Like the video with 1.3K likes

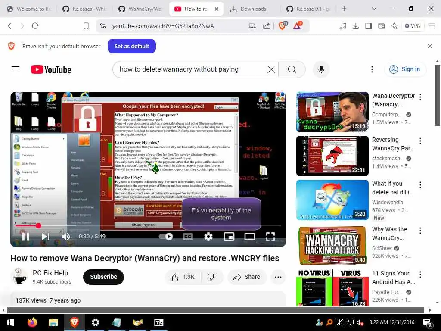[x=183, y=277]
